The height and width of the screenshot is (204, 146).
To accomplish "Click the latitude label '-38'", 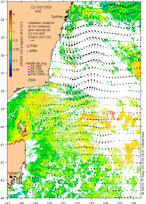I will [x=2, y=91].
